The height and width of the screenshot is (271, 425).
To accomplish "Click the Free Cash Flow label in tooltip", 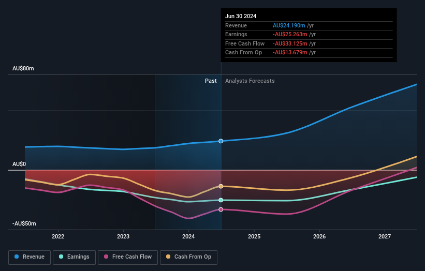I will coord(245,43).
